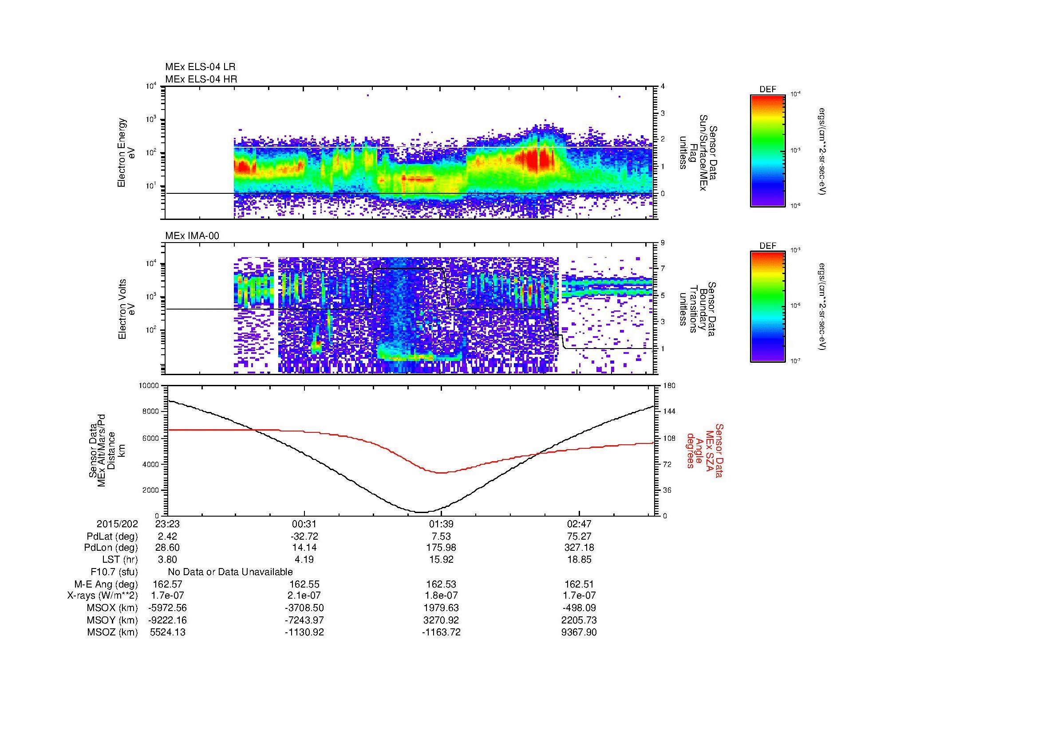The width and height of the screenshot is (1038, 733).
Task: Click the 'MSOX (km)' row label
Action: click(x=113, y=608)
